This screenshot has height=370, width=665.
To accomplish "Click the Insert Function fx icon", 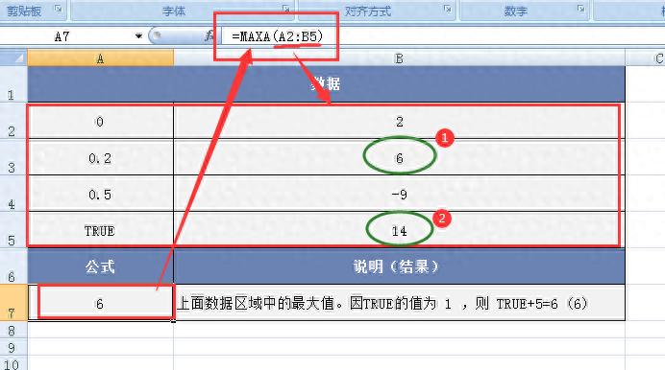I will tap(209, 35).
